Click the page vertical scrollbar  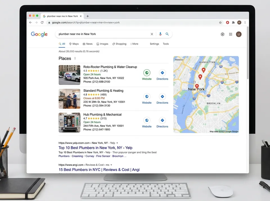(x=248, y=53)
